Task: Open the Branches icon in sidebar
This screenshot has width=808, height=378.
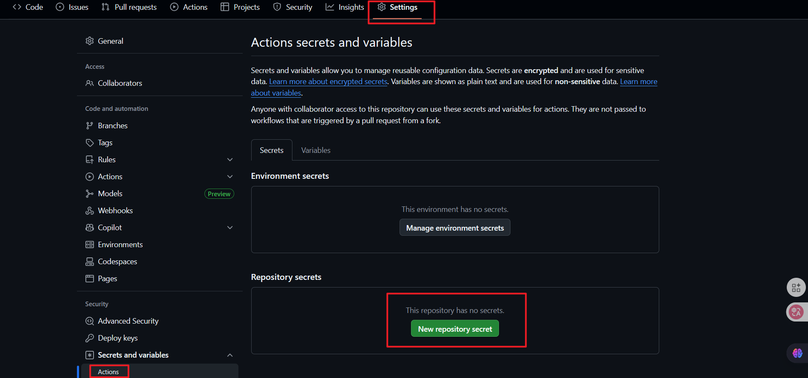Action: click(90, 126)
